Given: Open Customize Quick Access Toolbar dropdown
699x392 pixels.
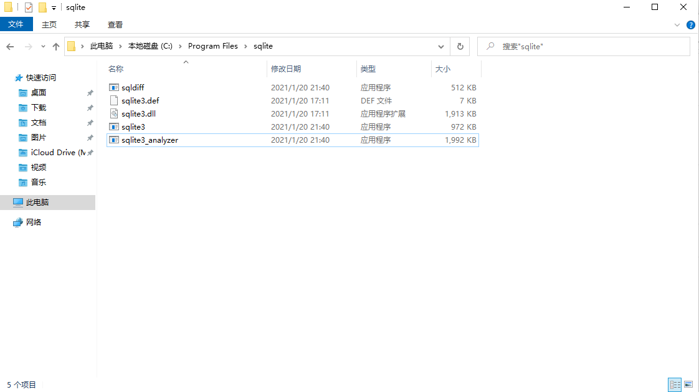Looking at the screenshot, I should pos(54,7).
